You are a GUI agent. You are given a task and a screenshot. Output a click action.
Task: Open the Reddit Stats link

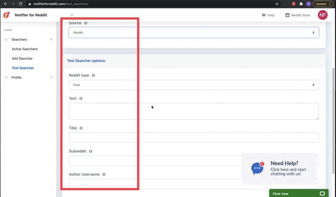click(298, 15)
